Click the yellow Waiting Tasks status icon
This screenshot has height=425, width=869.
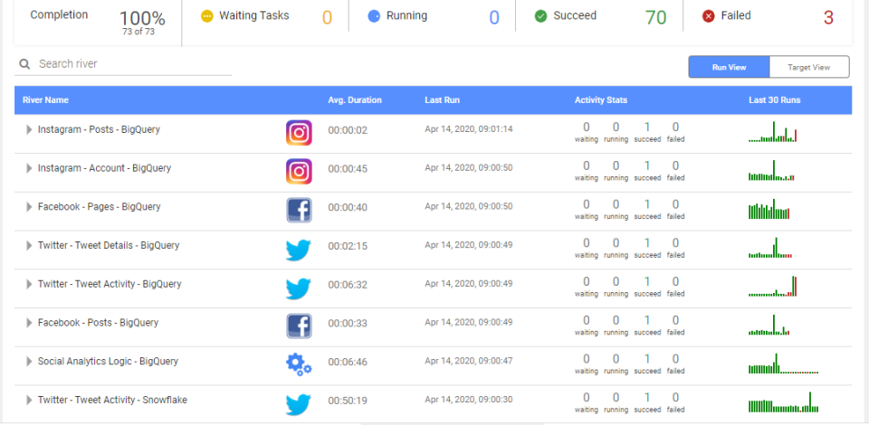(x=206, y=16)
